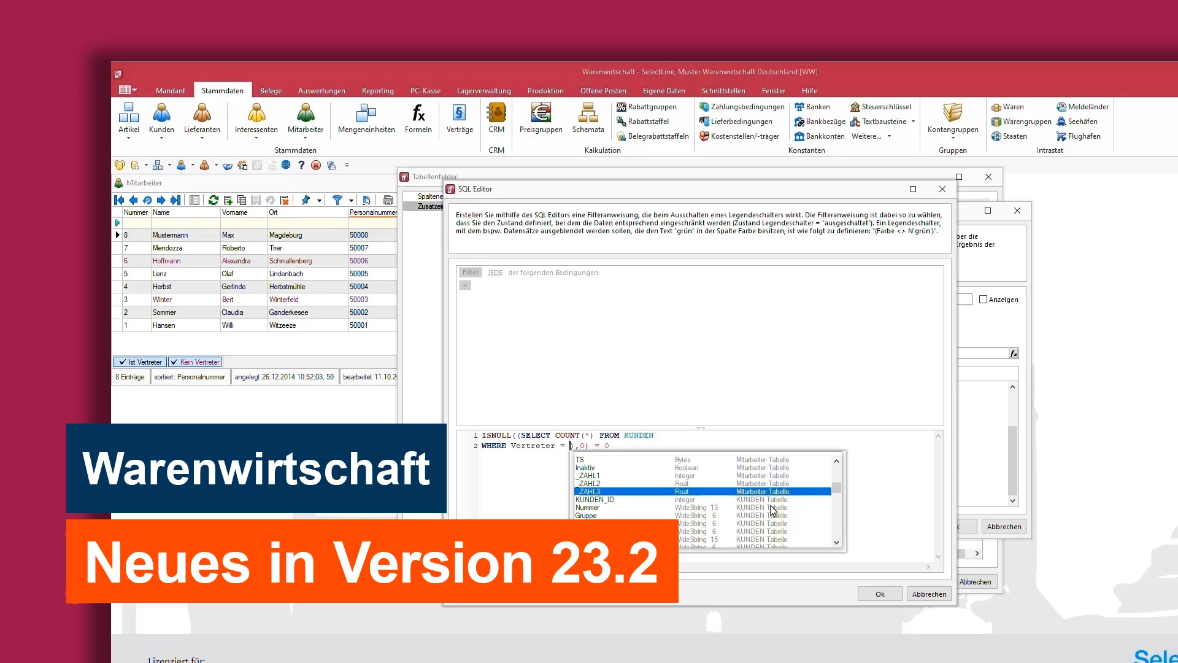The width and height of the screenshot is (1178, 663).
Task: Click the filter funnel icon
Action: tap(337, 200)
